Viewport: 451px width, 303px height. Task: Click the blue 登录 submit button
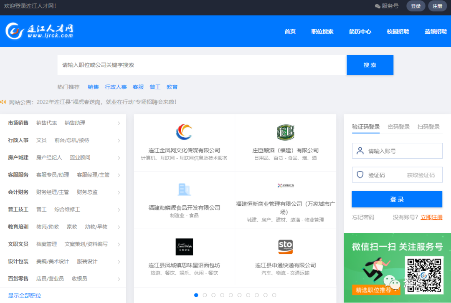tap(397, 199)
